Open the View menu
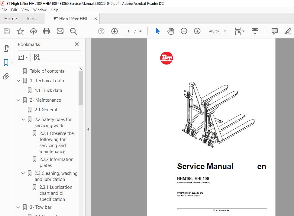Screen dimensions: 294x216 [x=25, y=10]
